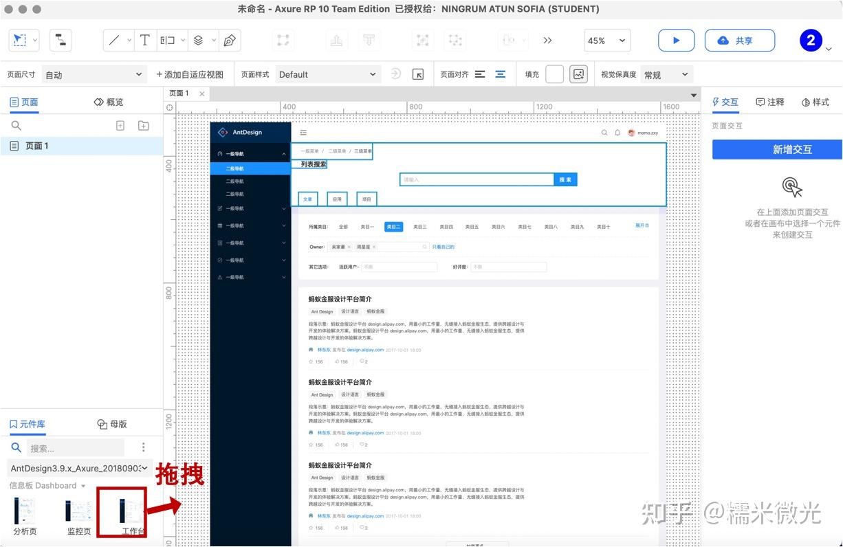Open the AntDesign3.9.x widget library dropdown

[76, 467]
